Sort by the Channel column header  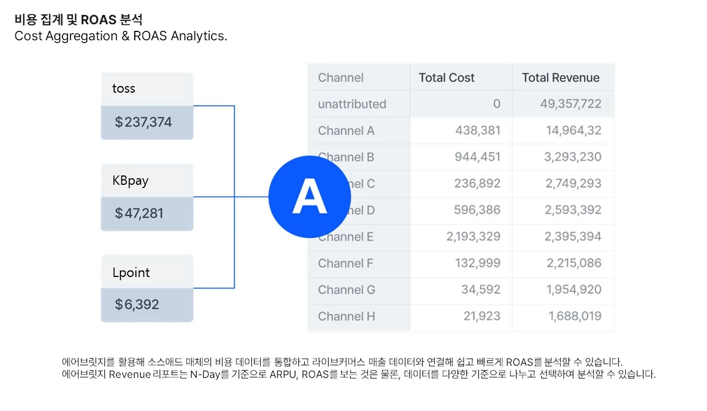[341, 78]
